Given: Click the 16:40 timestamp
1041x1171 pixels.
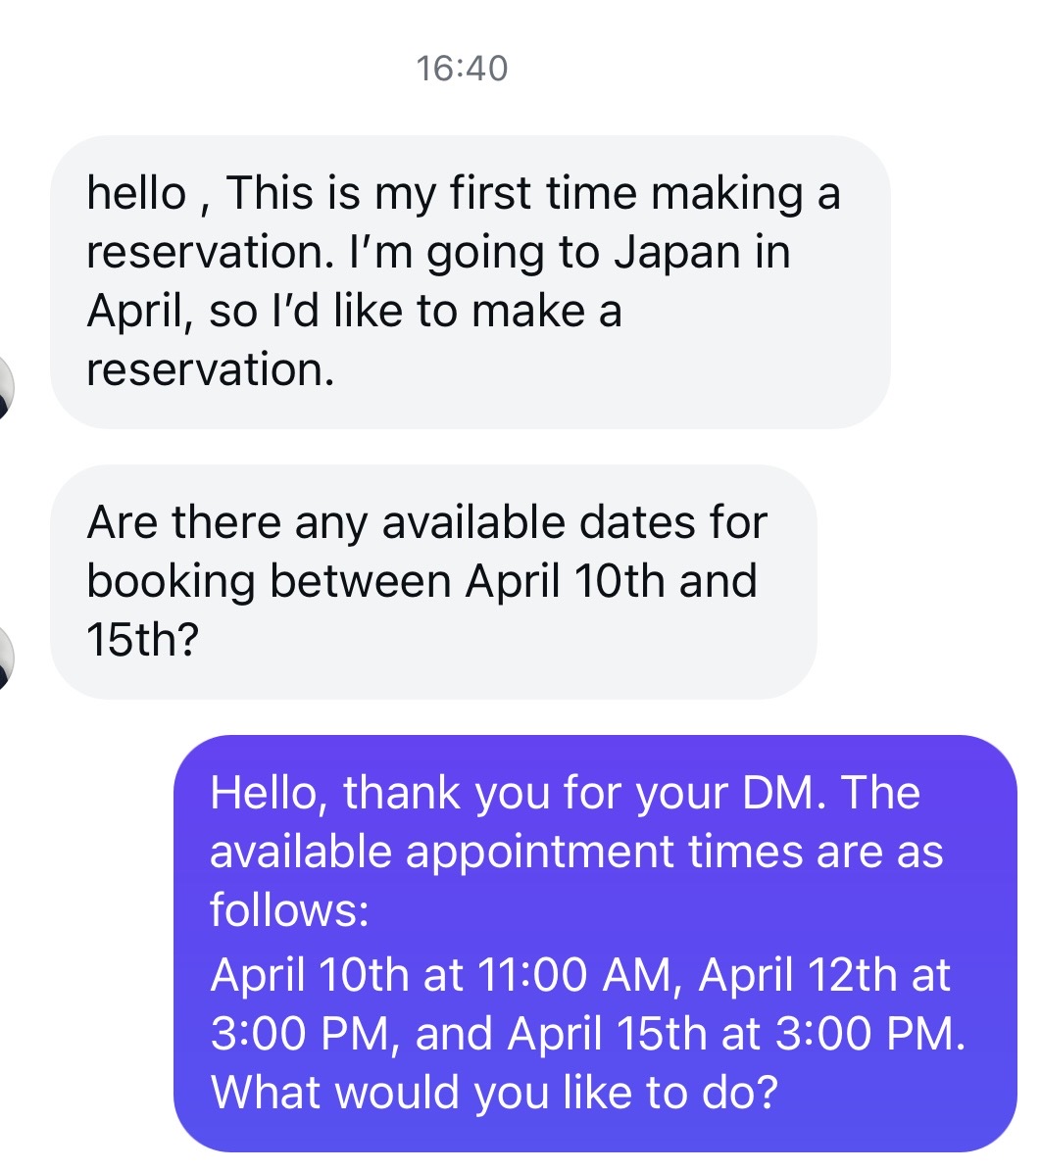Looking at the screenshot, I should coord(462,69).
